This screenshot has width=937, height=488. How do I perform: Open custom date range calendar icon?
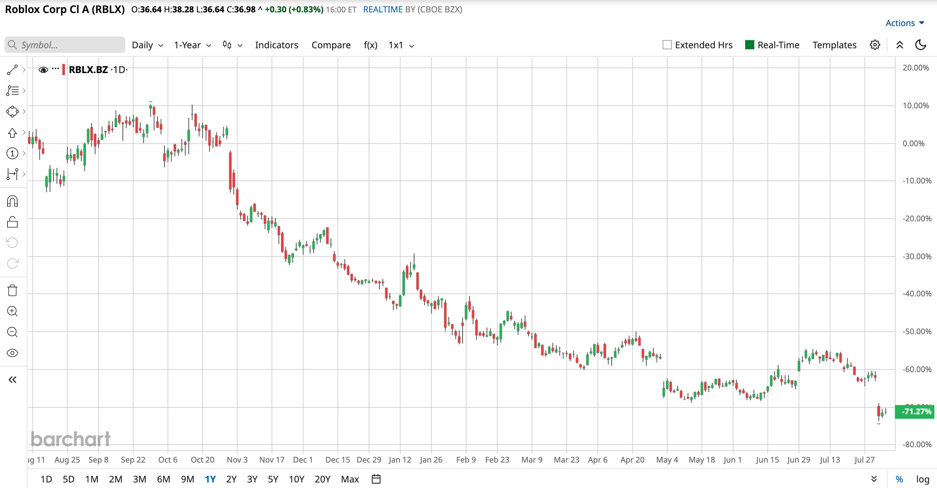click(376, 479)
